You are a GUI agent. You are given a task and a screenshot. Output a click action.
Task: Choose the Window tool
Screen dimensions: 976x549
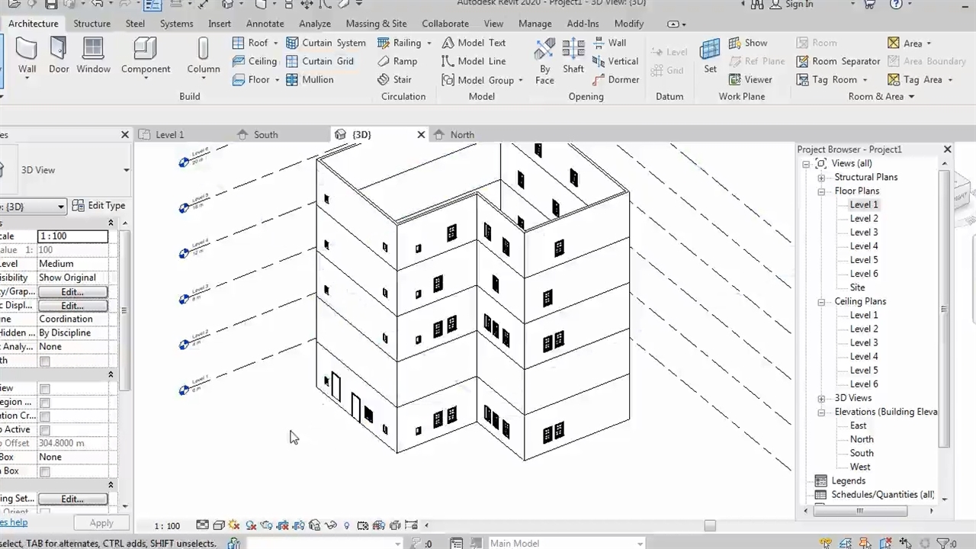point(93,56)
